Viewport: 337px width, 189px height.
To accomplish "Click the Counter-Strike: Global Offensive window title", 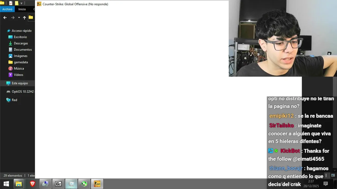I will [x=75, y=4].
